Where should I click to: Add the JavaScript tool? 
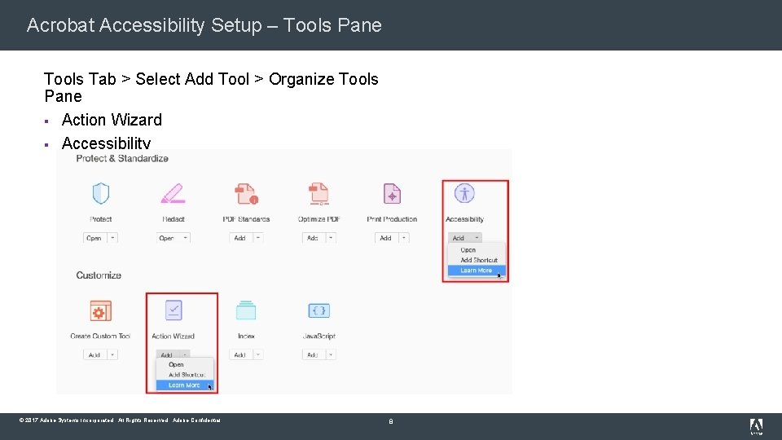tap(313, 354)
